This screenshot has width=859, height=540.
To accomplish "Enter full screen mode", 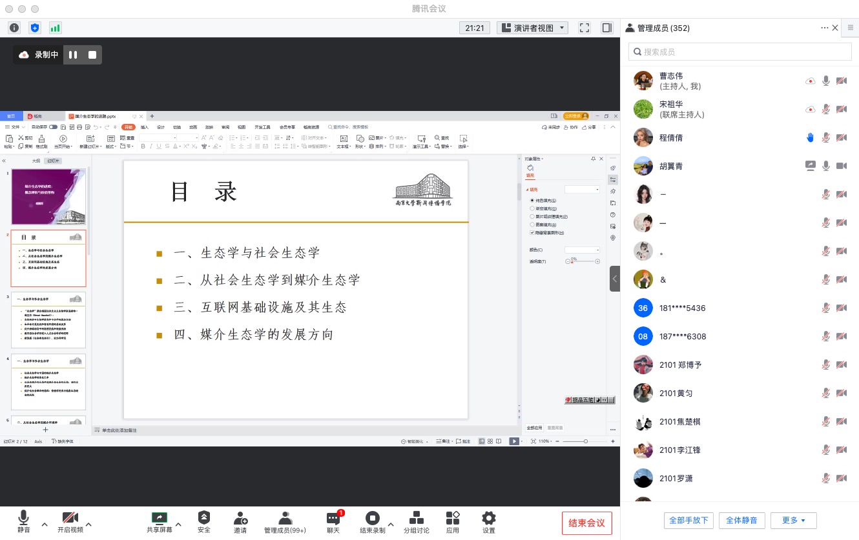I will coord(584,28).
